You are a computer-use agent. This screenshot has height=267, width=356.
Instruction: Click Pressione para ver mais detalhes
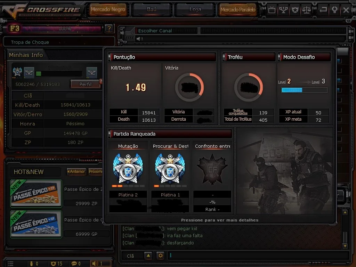(x=220, y=220)
